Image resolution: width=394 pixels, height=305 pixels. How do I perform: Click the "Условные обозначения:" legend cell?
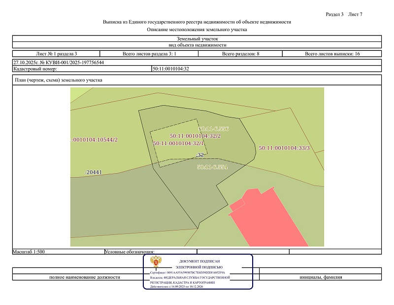coord(130,252)
